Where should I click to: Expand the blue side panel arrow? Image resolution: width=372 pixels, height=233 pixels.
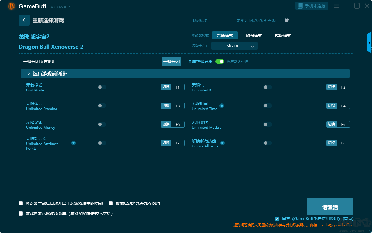pyautogui.click(x=369, y=43)
